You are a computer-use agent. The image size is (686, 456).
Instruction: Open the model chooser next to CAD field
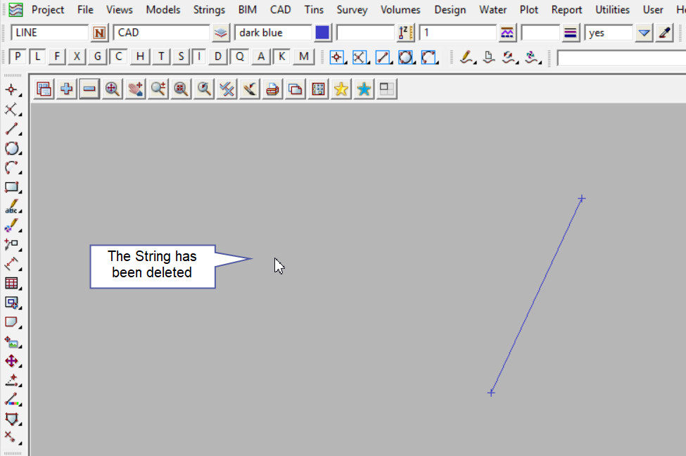221,33
